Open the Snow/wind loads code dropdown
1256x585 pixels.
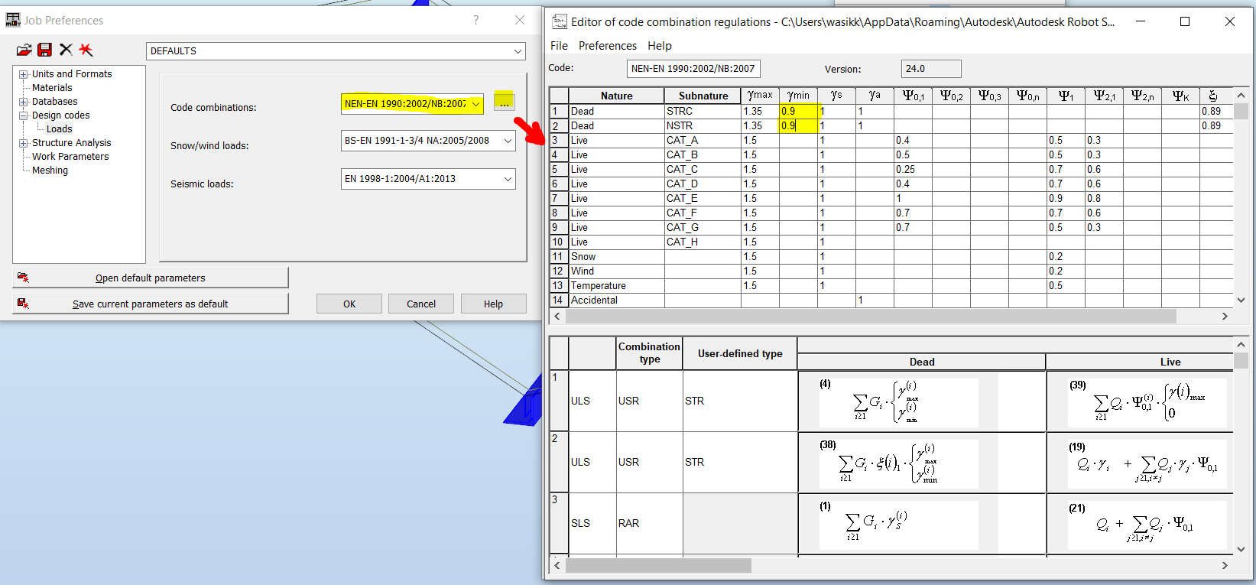508,141
